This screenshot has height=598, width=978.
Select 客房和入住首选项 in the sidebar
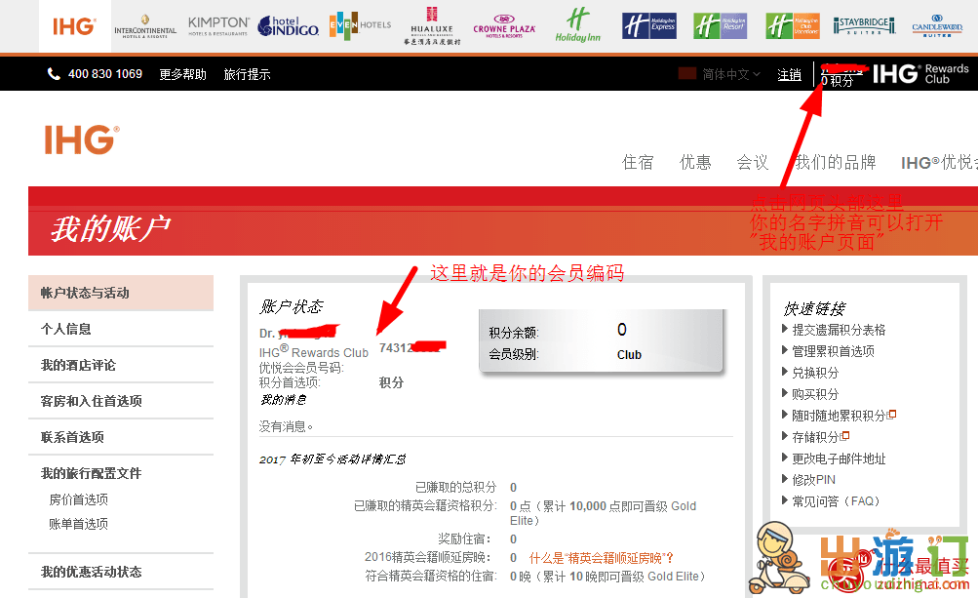pos(120,401)
